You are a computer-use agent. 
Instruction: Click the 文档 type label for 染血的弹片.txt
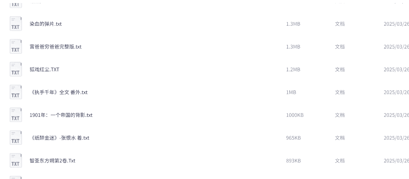point(340,24)
